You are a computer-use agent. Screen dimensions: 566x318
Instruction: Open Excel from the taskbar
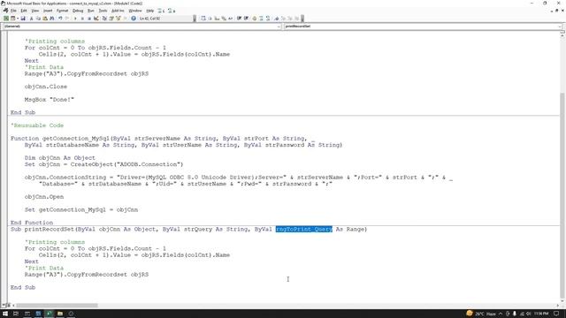click(50, 314)
